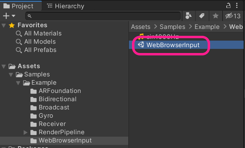This screenshot has height=148, width=245.
Task: Open the ARFoundation folder
Action: click(59, 91)
